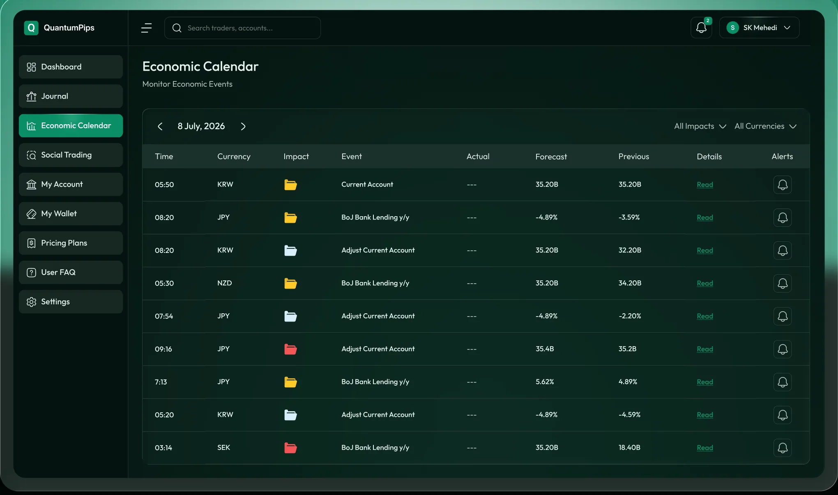The width and height of the screenshot is (838, 495).
Task: Click previous value -3.59%
Action: [x=629, y=217]
